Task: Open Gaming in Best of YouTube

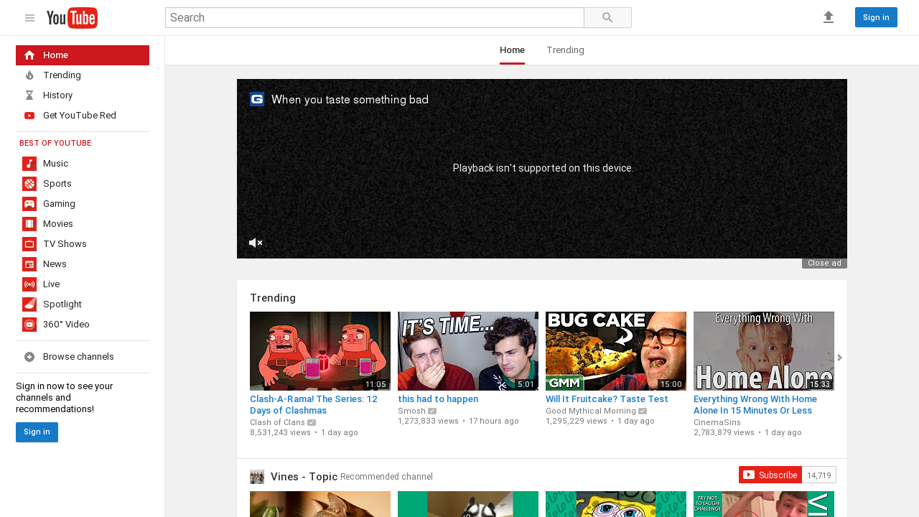Action: (83, 204)
